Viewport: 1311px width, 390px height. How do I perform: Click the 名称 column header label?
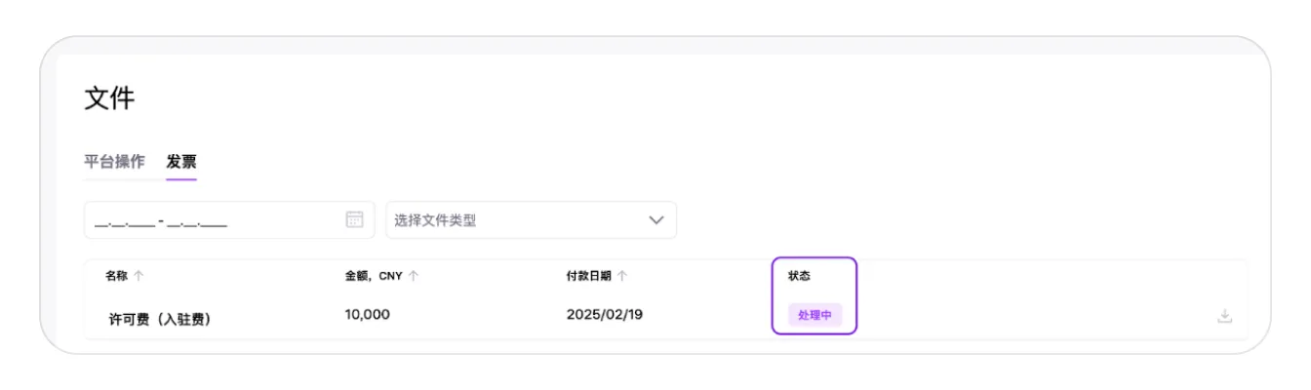coord(116,276)
